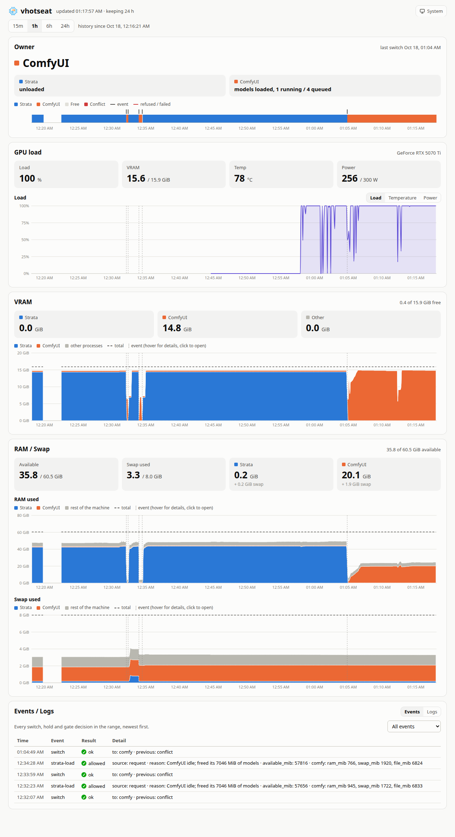
Task: Select the 1h time range
Action: [34, 26]
